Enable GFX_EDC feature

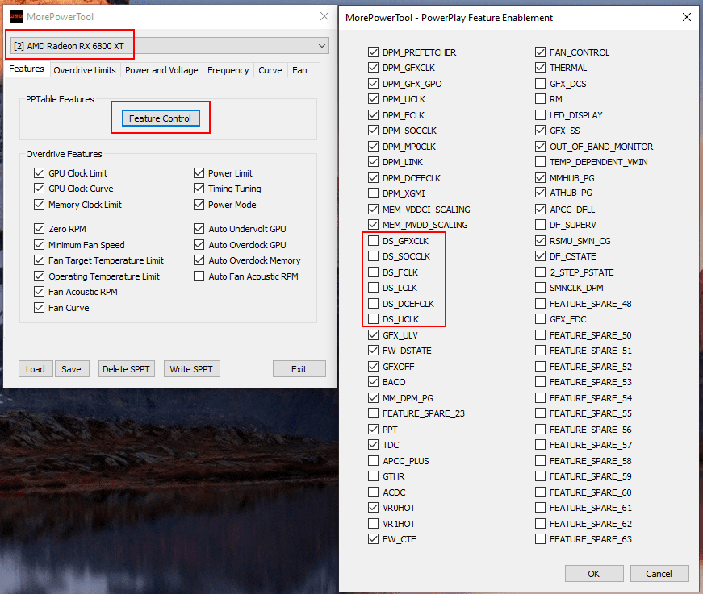click(x=540, y=319)
